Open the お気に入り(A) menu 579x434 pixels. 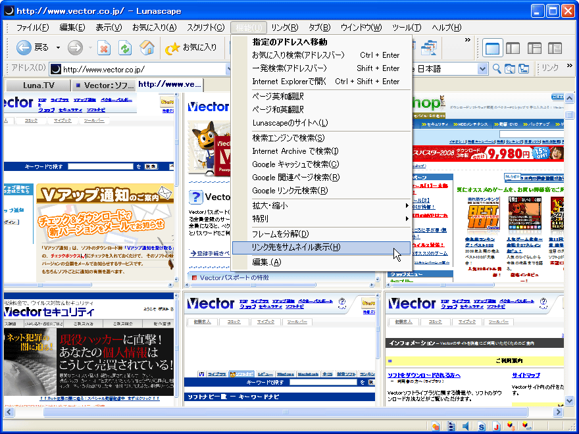(x=155, y=28)
